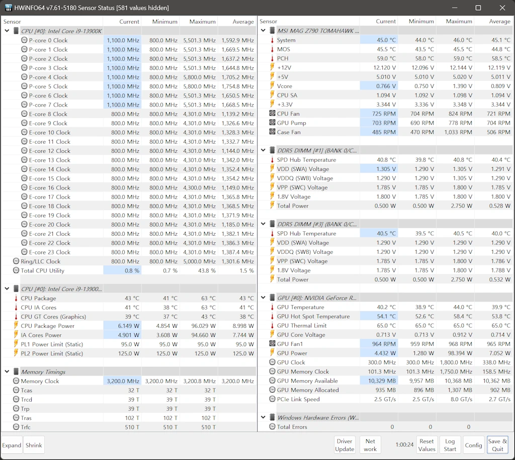Collapse the CPU temperature and power group
The image size is (515, 460).
coord(7,289)
